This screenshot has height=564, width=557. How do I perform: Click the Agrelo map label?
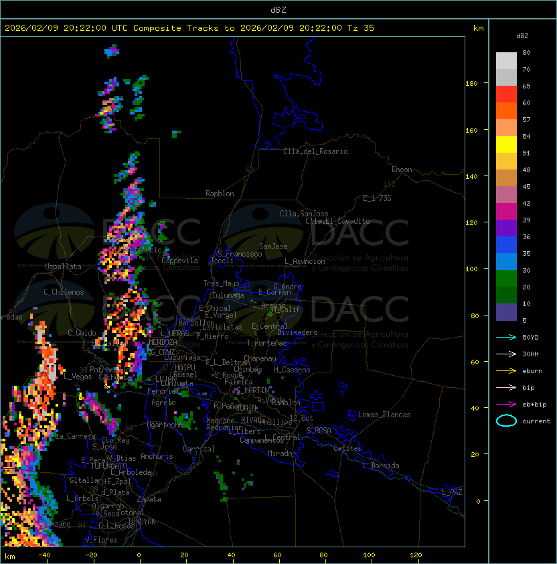point(163,403)
